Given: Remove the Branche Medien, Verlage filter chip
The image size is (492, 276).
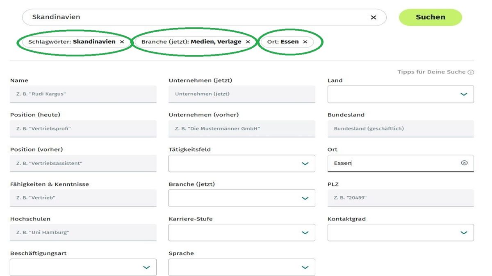Looking at the screenshot, I should coord(248,42).
